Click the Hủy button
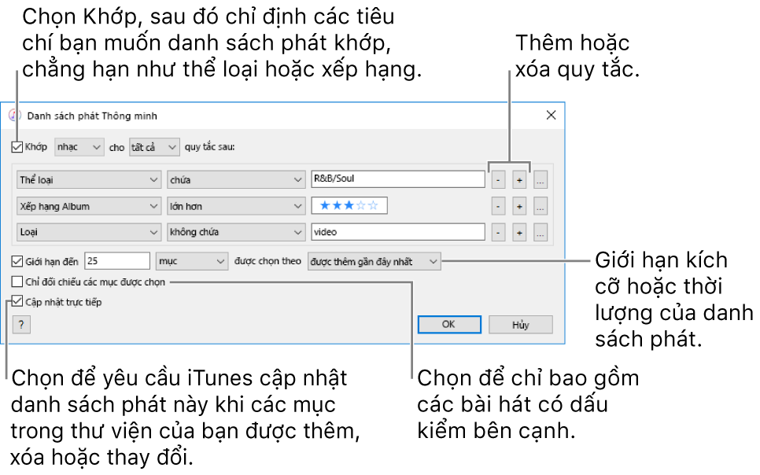 coord(521,325)
